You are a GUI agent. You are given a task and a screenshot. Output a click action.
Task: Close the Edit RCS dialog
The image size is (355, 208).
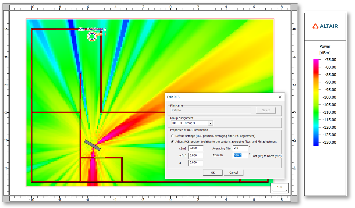[280, 97]
